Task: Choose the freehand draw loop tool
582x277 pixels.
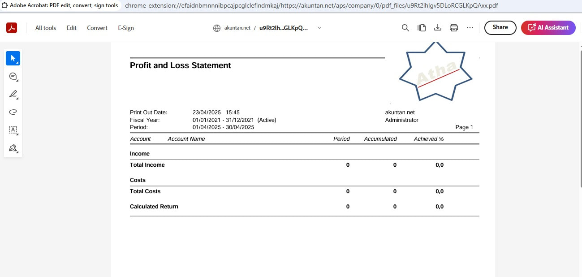Action: [x=13, y=112]
